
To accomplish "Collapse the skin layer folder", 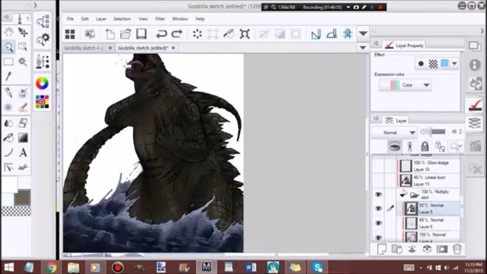I will (403, 195).
